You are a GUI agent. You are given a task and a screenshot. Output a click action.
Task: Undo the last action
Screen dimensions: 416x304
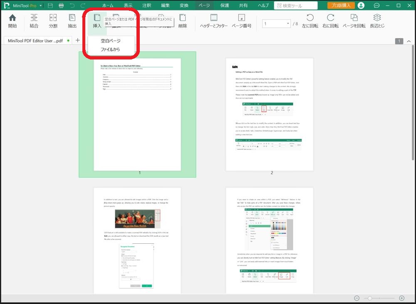pyautogui.click(x=72, y=5)
